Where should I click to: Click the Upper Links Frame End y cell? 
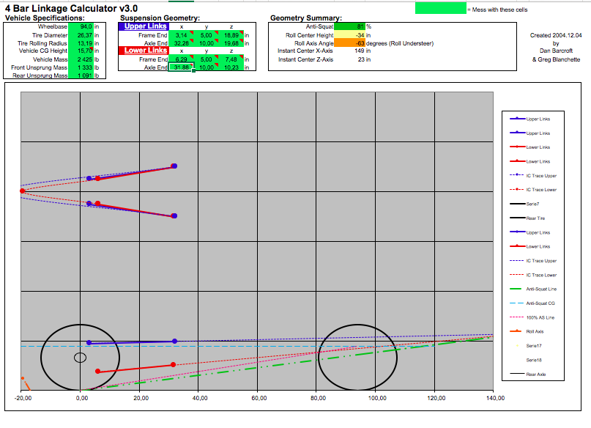point(207,35)
